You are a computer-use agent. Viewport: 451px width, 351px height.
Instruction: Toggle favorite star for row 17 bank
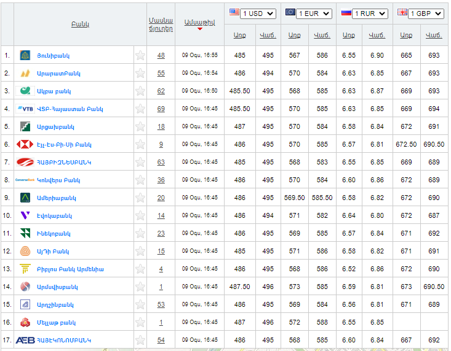click(x=140, y=340)
